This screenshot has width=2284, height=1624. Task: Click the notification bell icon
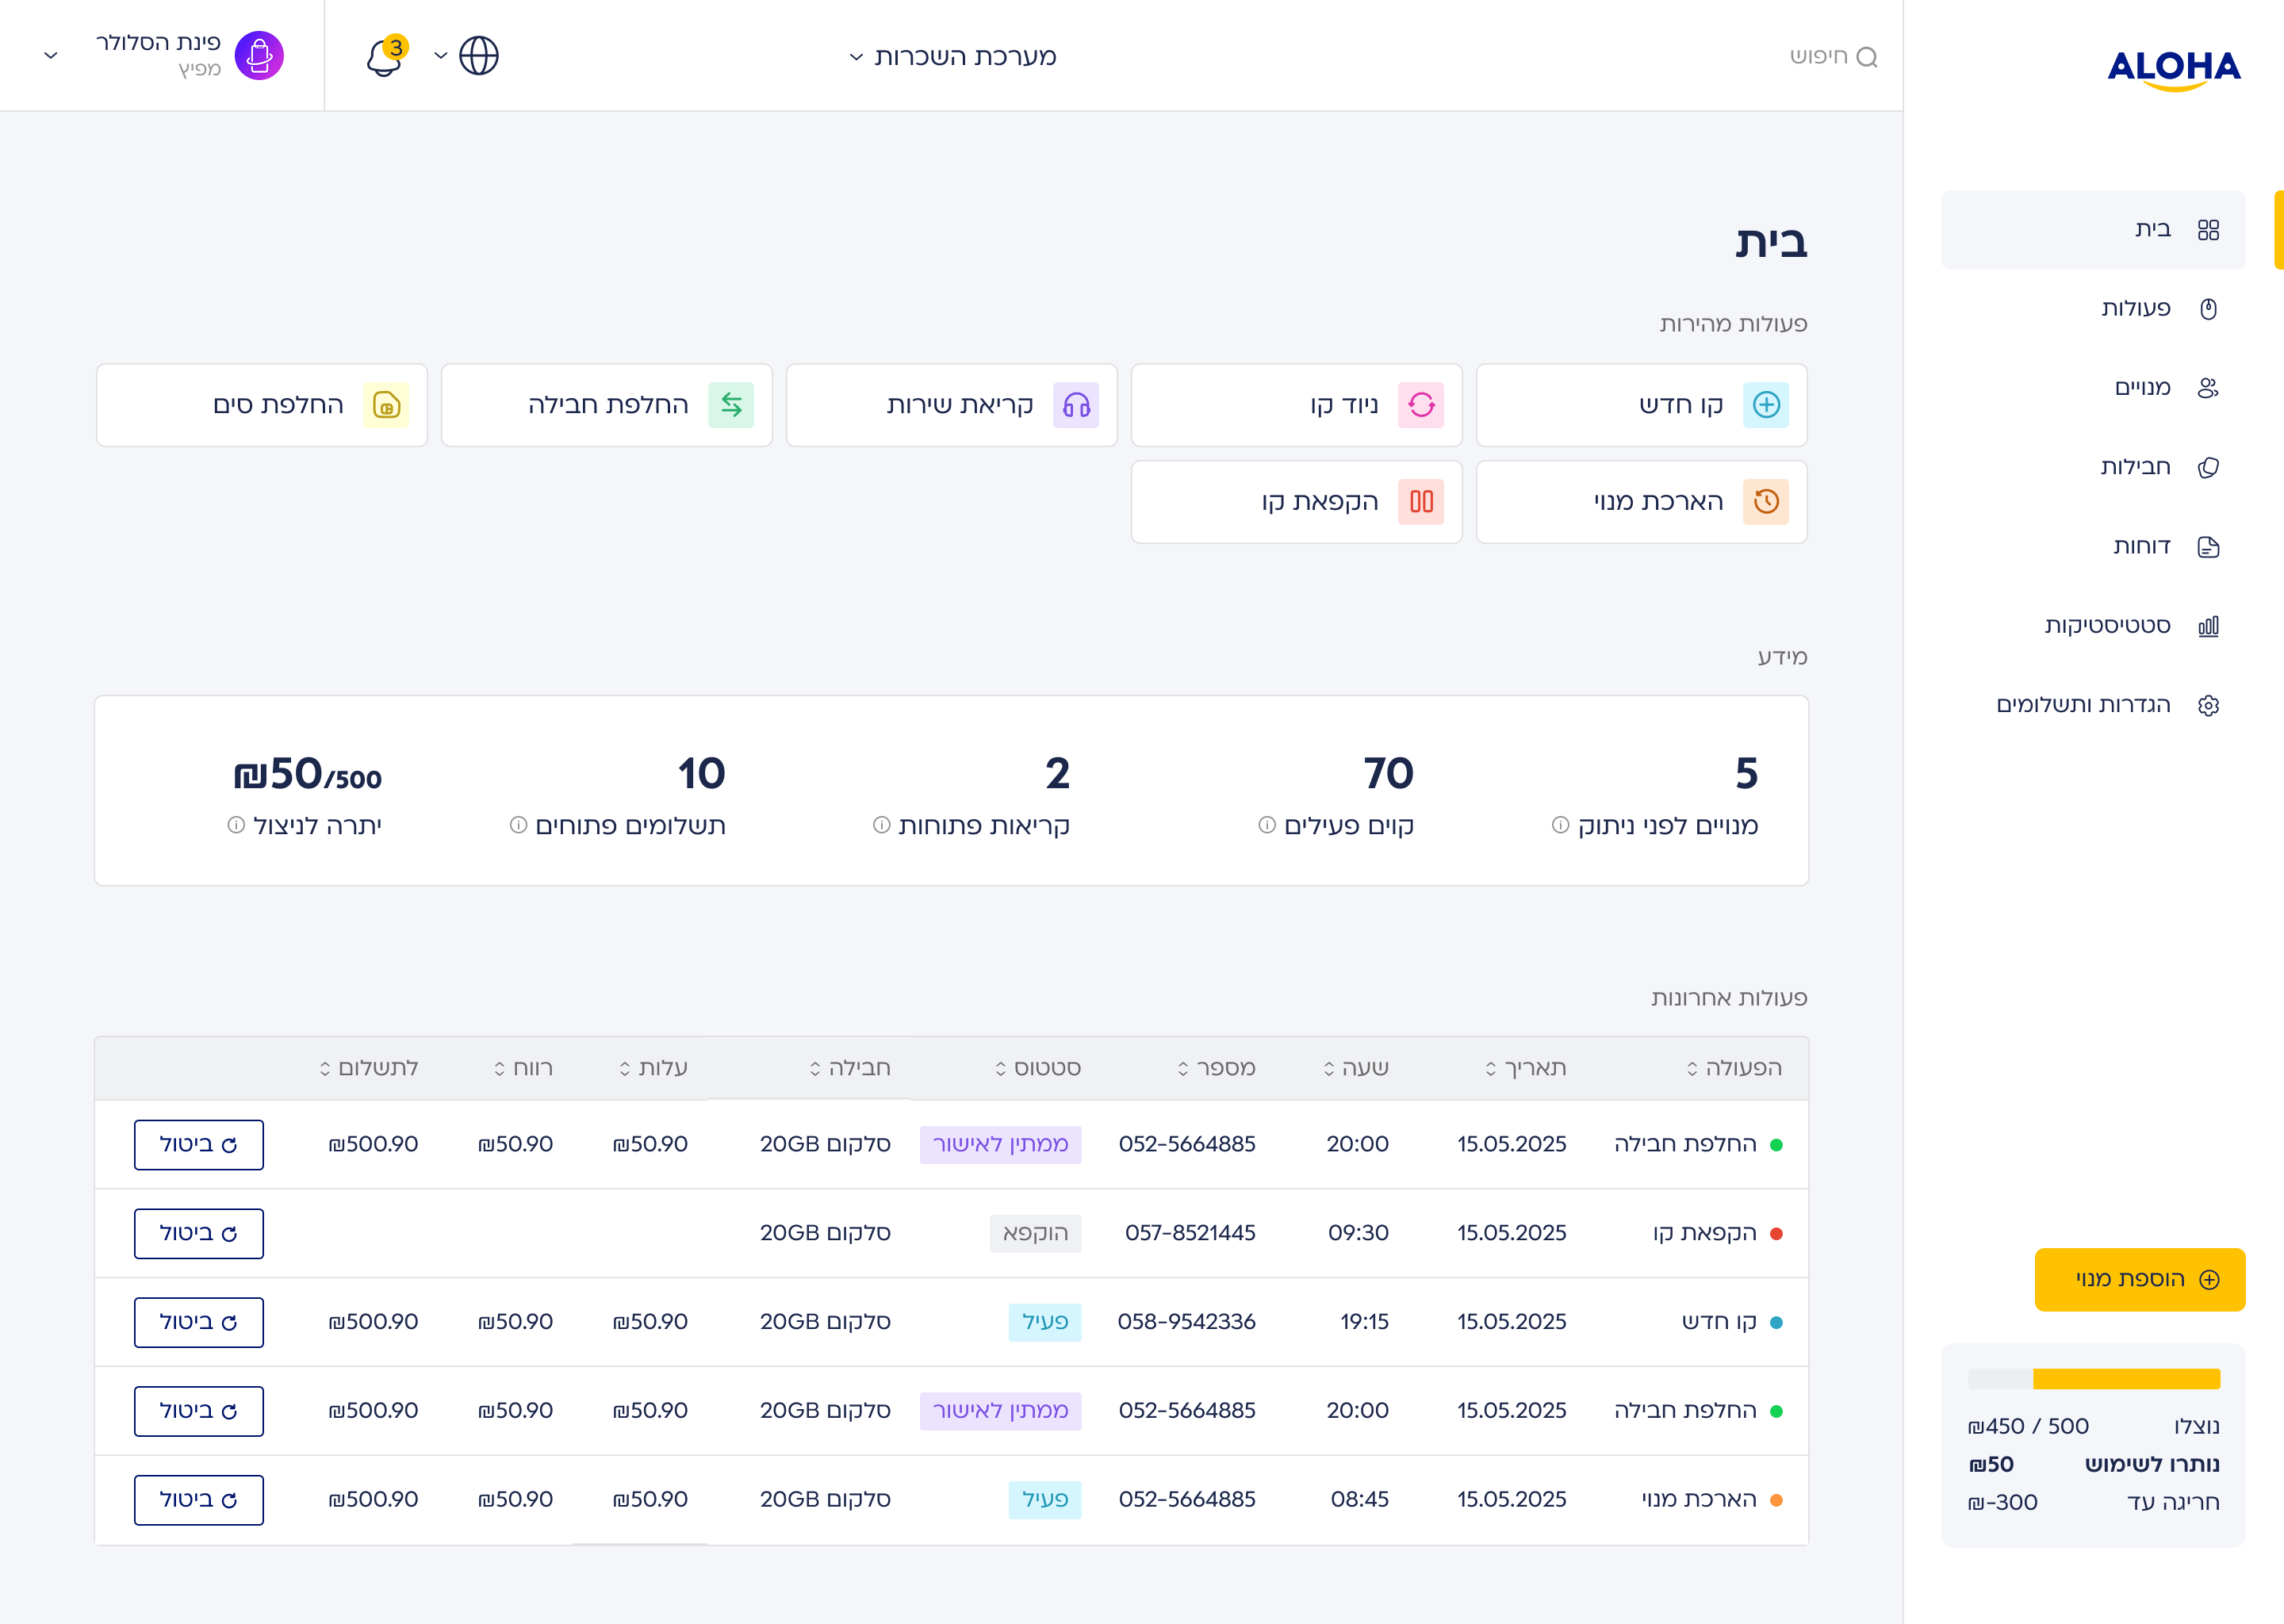(384, 56)
